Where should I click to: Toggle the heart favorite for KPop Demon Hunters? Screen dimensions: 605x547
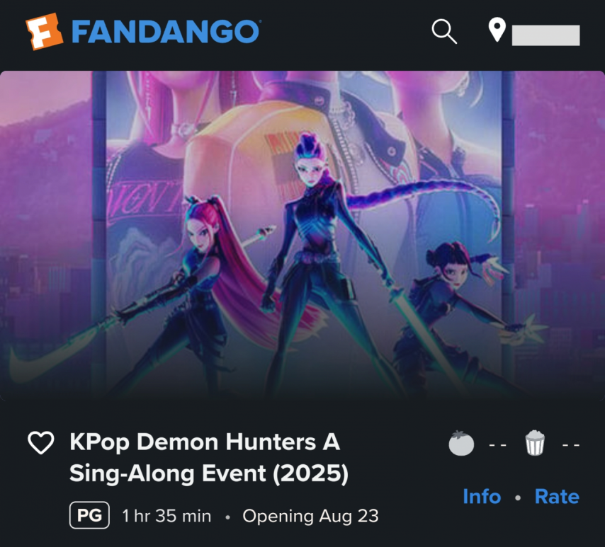(x=41, y=442)
